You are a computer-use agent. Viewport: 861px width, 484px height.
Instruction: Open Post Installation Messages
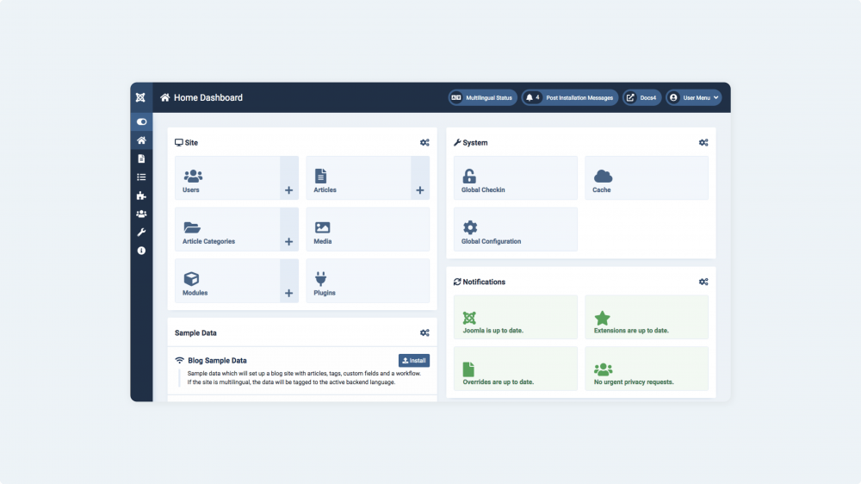tap(570, 98)
